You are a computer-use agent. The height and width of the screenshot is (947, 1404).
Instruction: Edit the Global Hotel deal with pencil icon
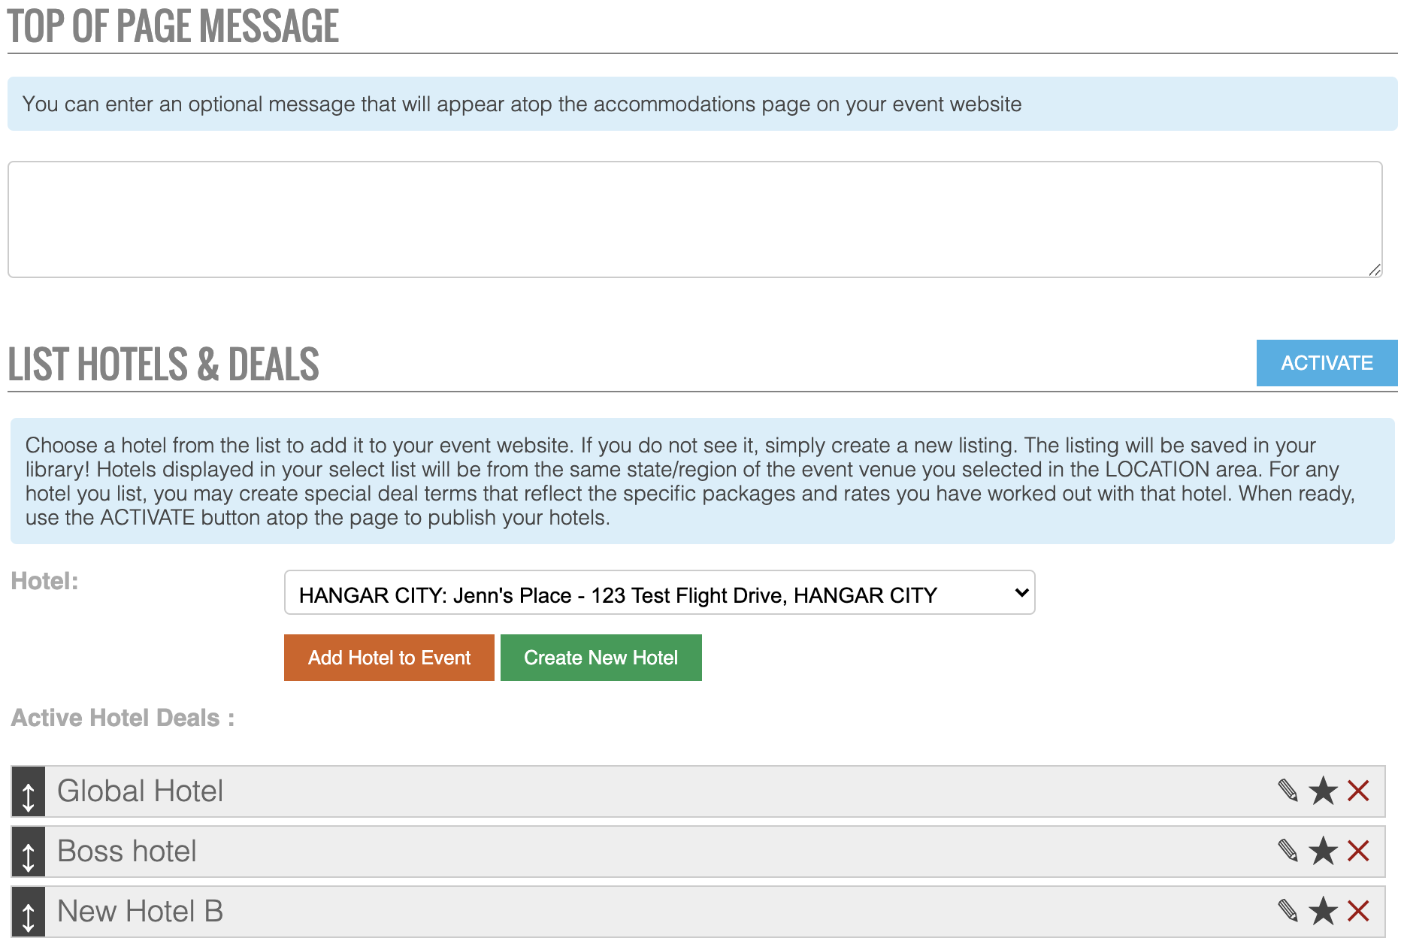1288,791
